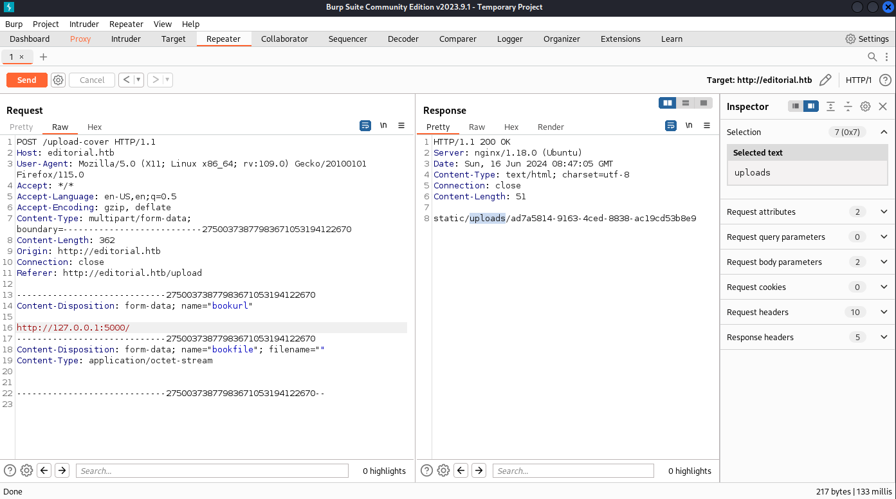Open request search help icon
The height and width of the screenshot is (499, 896).
pos(10,471)
